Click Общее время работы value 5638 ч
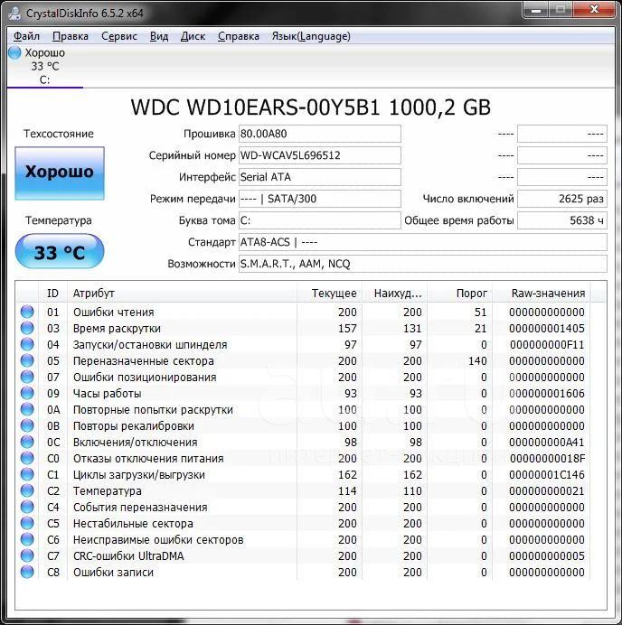 (562, 220)
